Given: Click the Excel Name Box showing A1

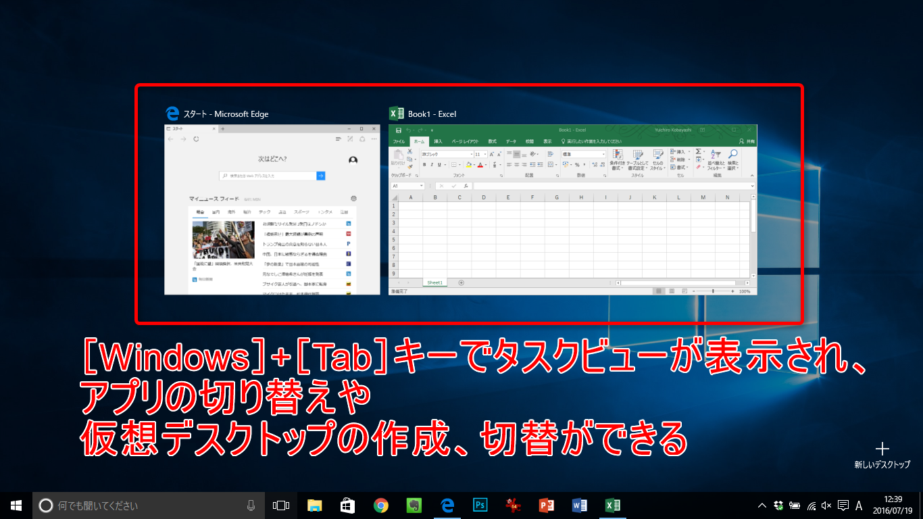Looking at the screenshot, I should [x=407, y=185].
